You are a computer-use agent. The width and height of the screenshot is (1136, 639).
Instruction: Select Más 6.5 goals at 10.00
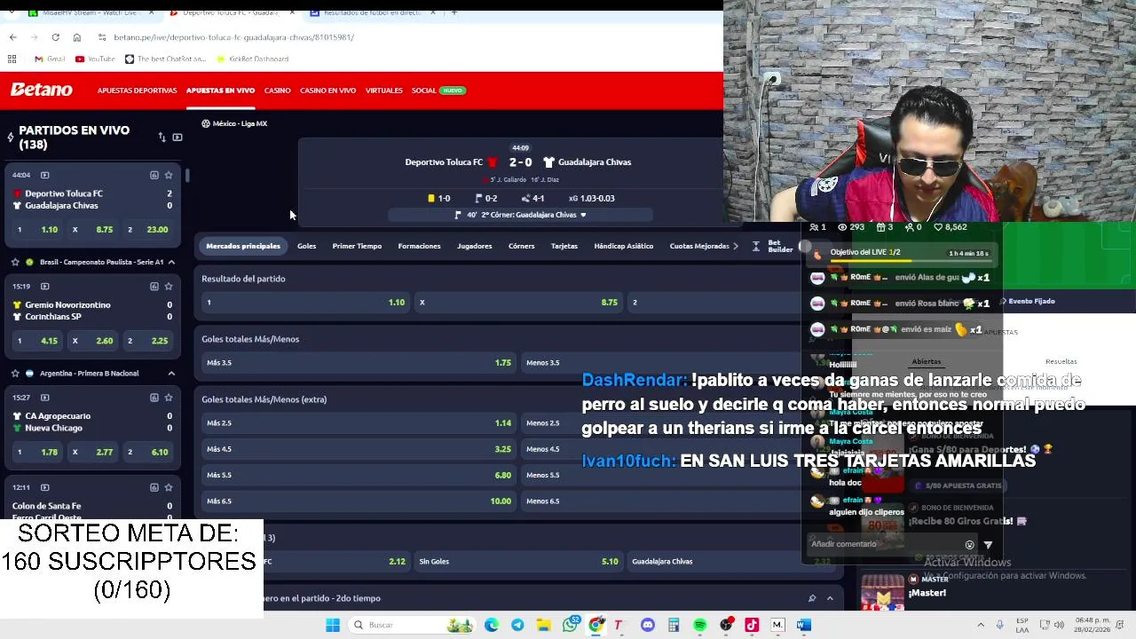pos(359,501)
